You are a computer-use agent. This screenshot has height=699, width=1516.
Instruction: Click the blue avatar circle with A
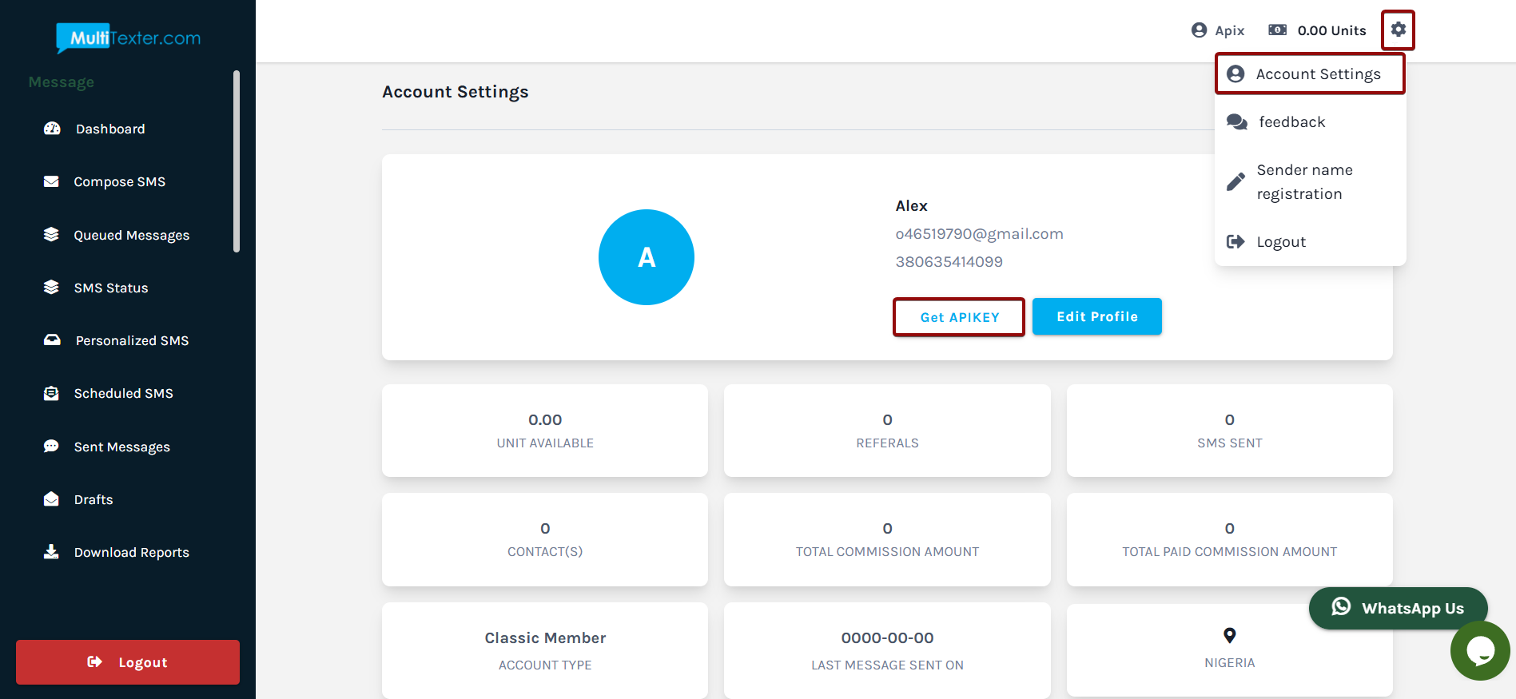click(x=646, y=257)
